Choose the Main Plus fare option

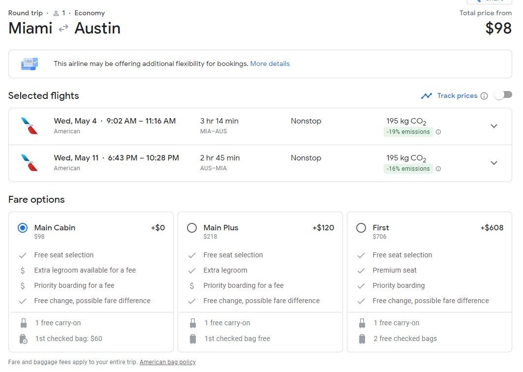pyautogui.click(x=192, y=228)
